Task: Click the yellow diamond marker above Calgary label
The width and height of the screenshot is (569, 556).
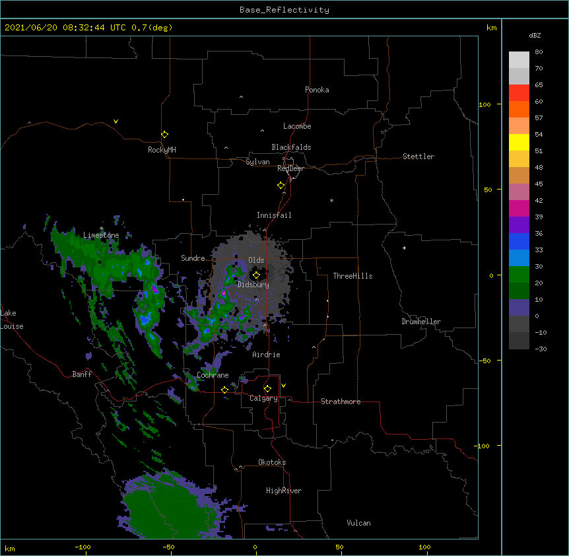Action: pos(267,389)
